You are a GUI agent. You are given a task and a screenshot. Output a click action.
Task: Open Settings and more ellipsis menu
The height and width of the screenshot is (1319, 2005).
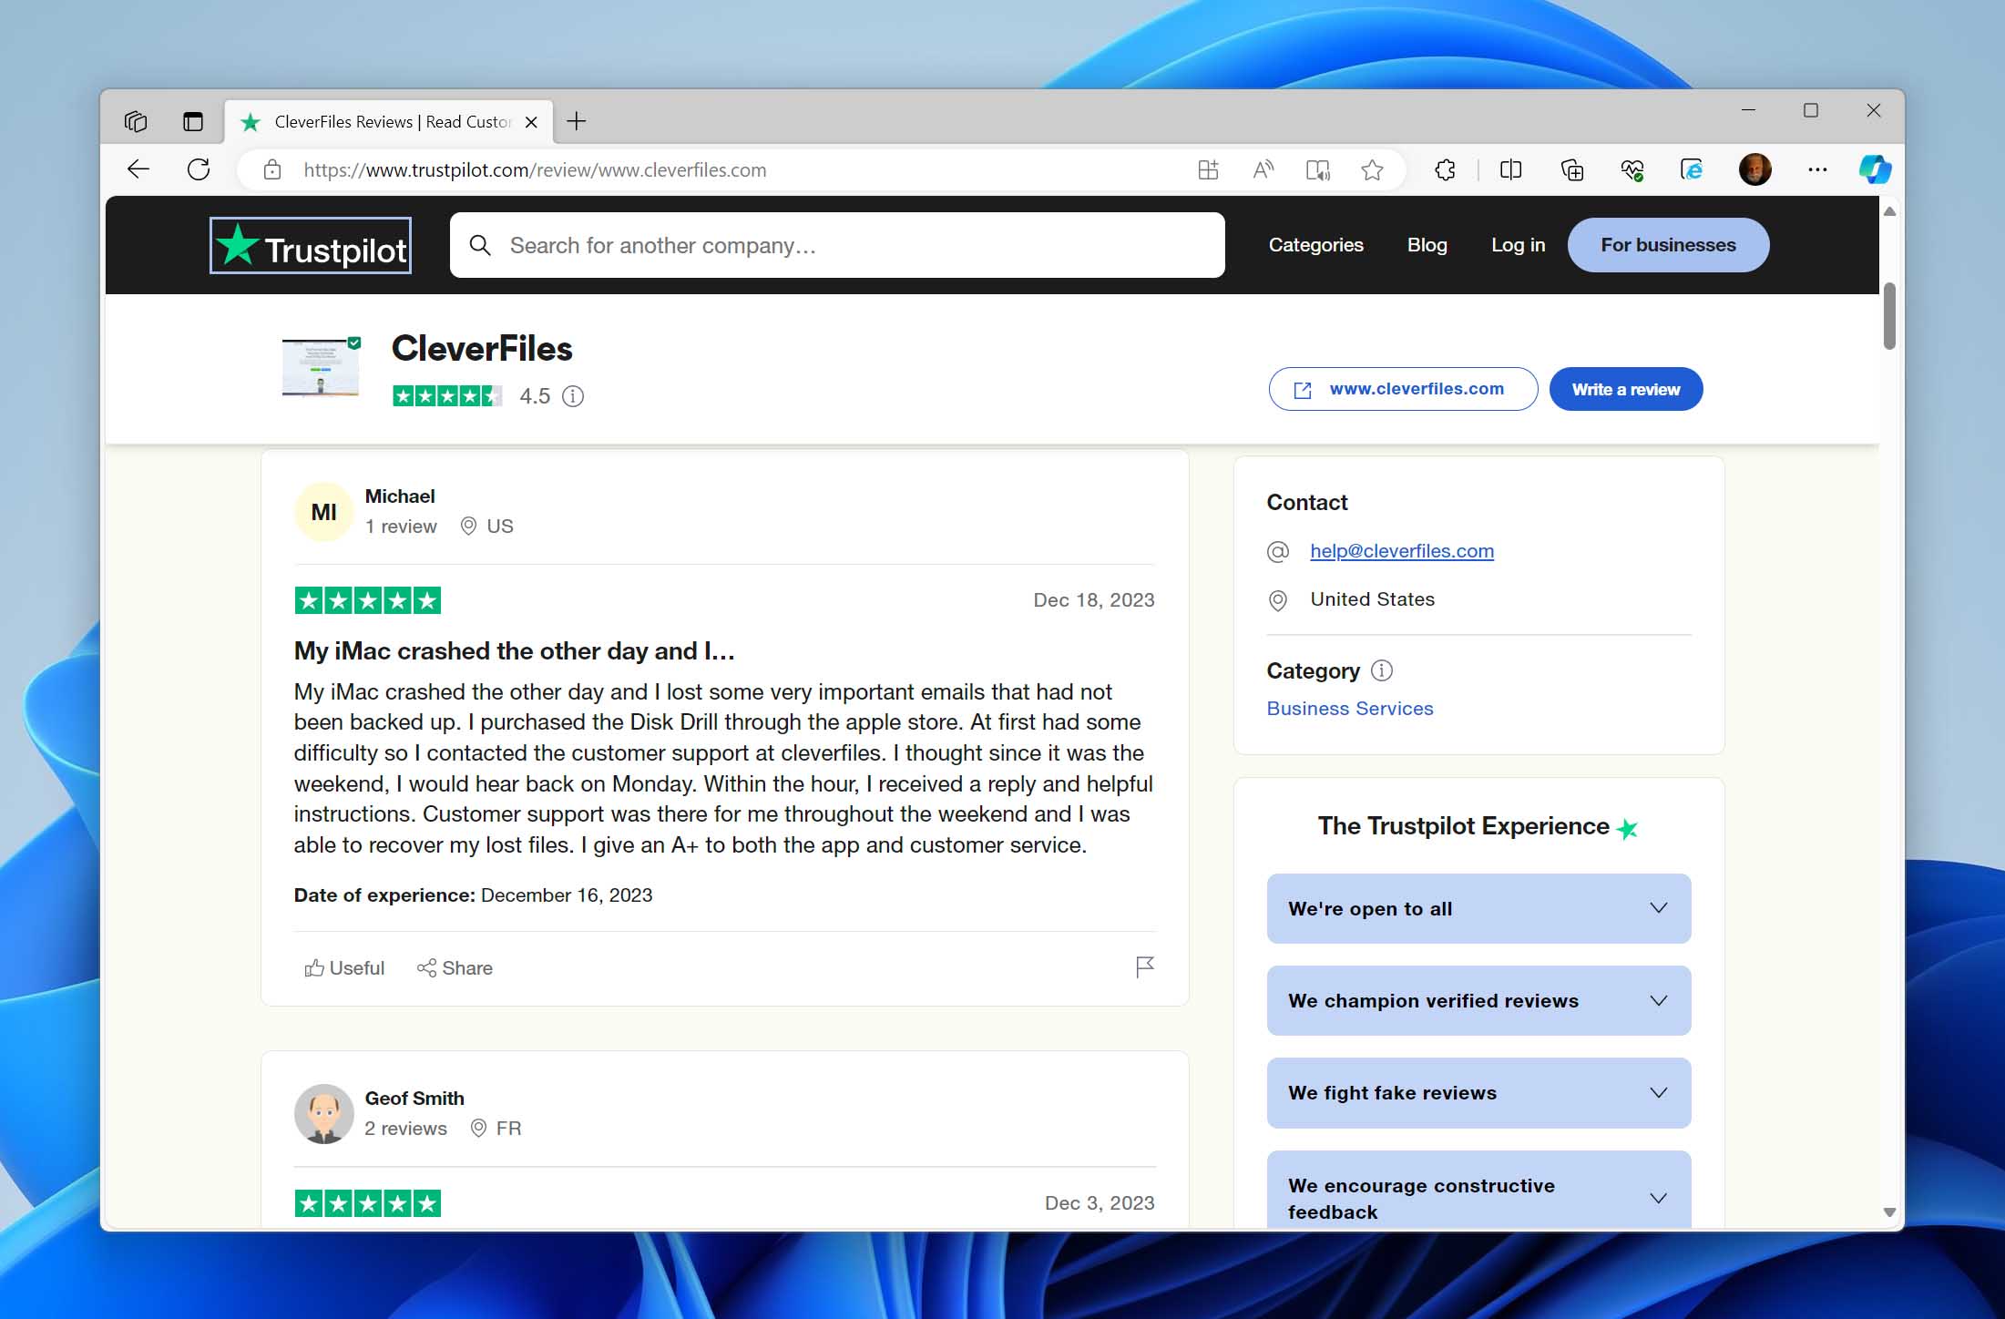1817,169
